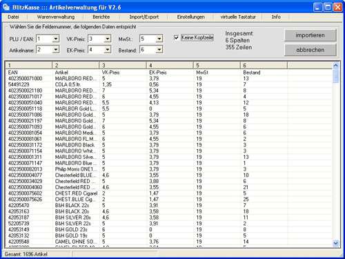Image resolution: width=345 pixels, height=259 pixels.
Task: Maximize the BlitzKasse window
Action: (328, 7)
